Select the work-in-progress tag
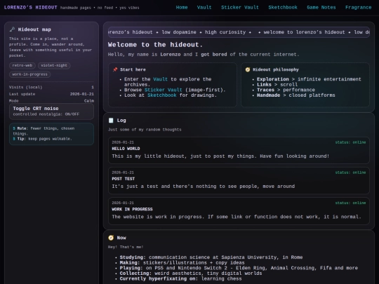 (x=29, y=74)
